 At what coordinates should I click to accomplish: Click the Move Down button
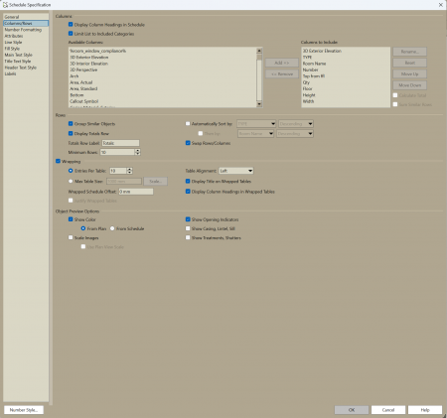(409, 85)
